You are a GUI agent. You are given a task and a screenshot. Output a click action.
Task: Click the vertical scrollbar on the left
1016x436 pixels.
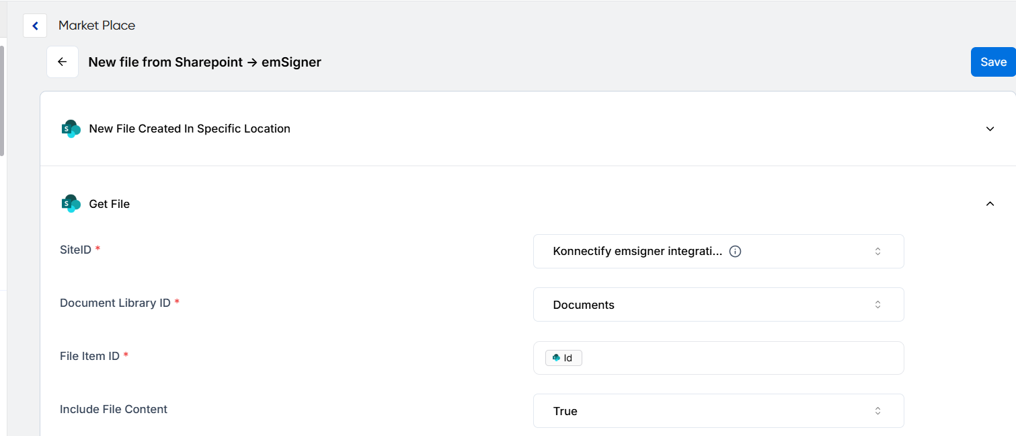pos(2,101)
